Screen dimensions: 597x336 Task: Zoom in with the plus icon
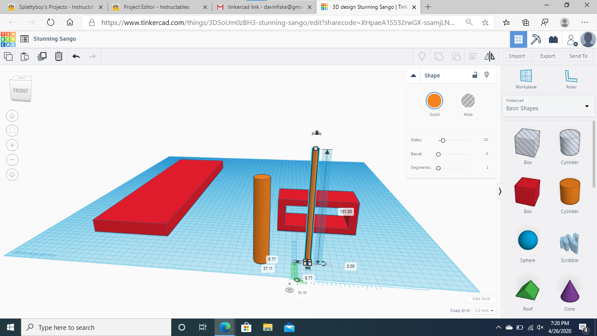pos(12,145)
